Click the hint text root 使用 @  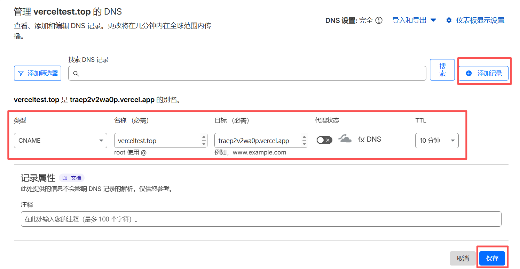click(130, 152)
